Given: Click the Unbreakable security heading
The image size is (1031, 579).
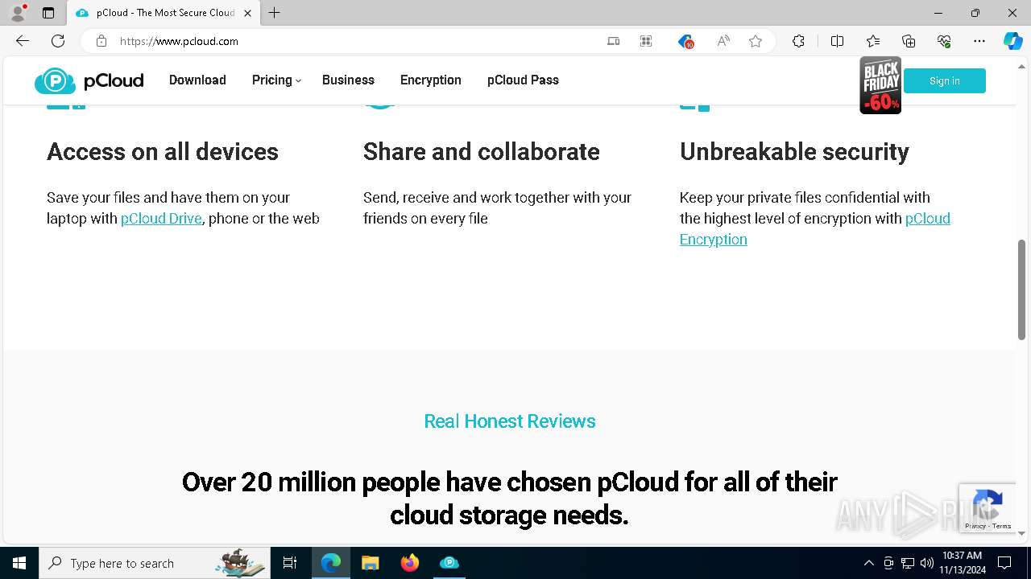Looking at the screenshot, I should coord(794,152).
